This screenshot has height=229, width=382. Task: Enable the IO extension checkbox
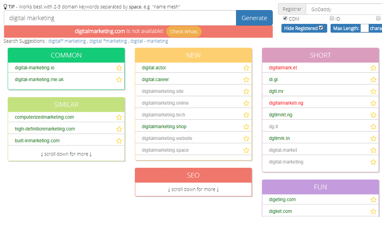332,18
